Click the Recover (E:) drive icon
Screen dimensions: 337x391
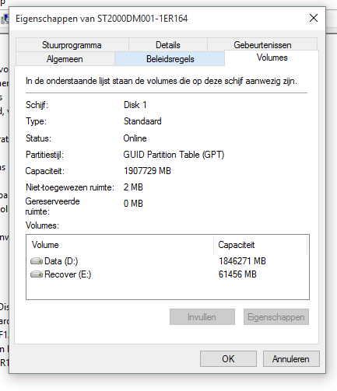coord(37,274)
